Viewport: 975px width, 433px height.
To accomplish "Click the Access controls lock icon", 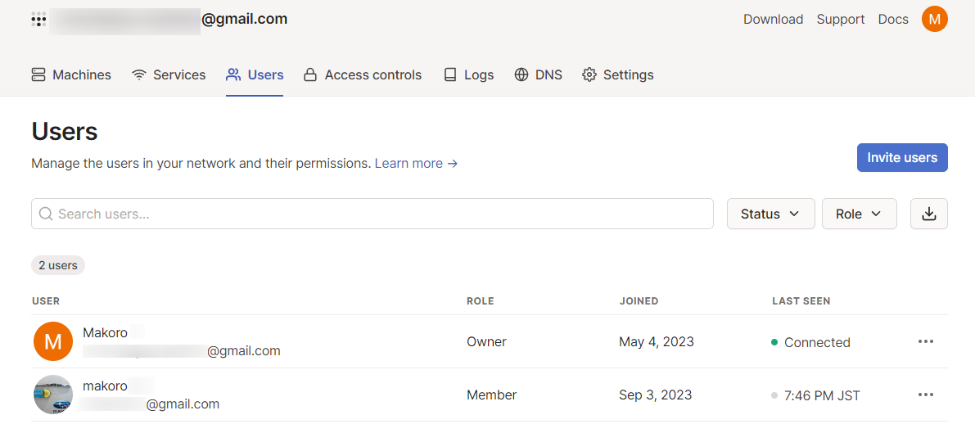I will pos(310,75).
